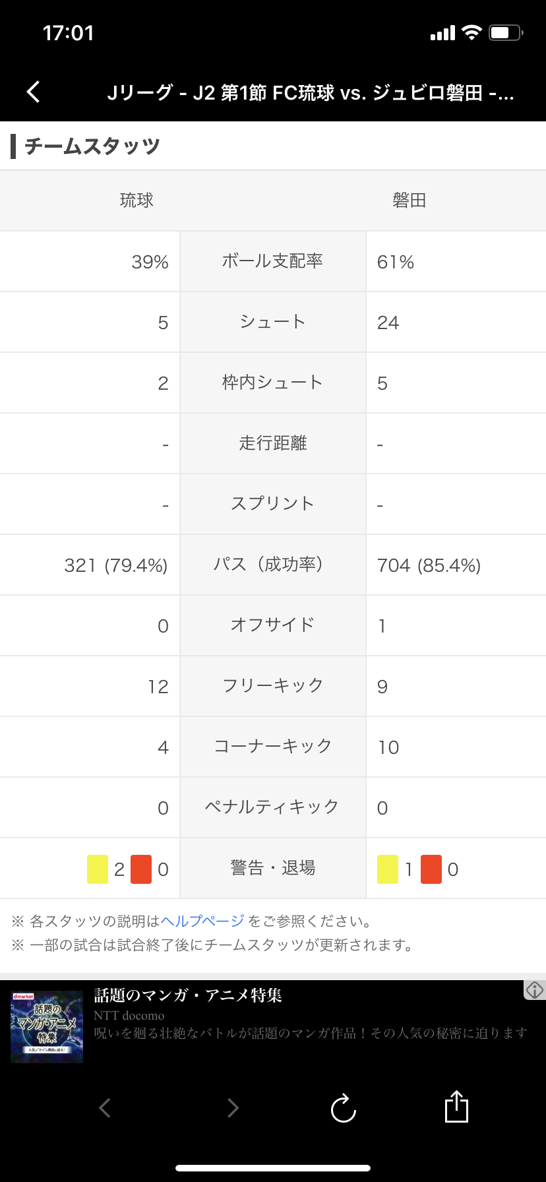Open the マンガ・アニメ特集 ad thumbnail
546x1182 pixels.
click(47, 1026)
